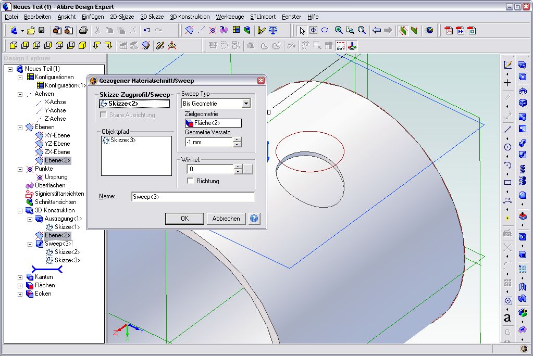Collapse the Punkte tree node
This screenshot has width=533, height=356.
pyautogui.click(x=20, y=169)
